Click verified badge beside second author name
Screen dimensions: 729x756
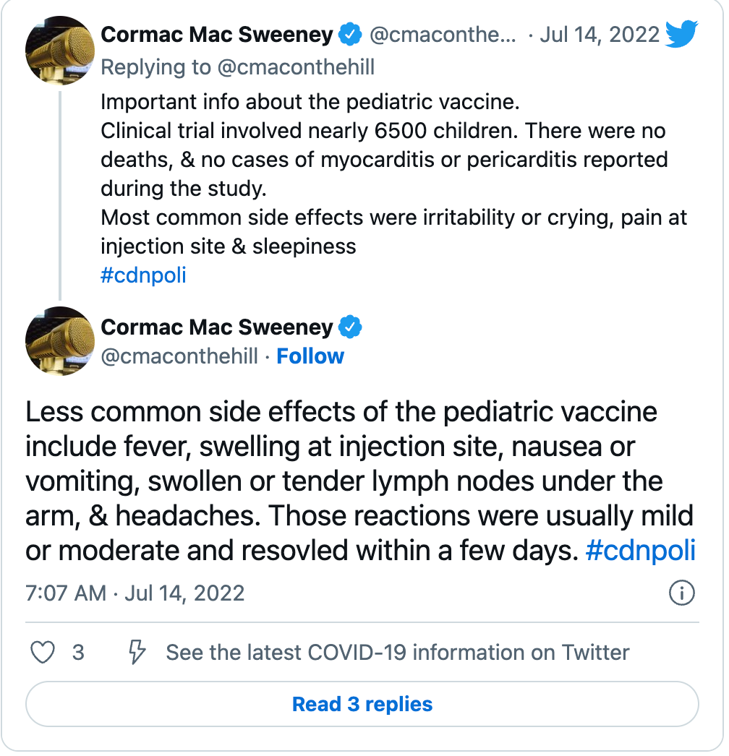coord(351,327)
